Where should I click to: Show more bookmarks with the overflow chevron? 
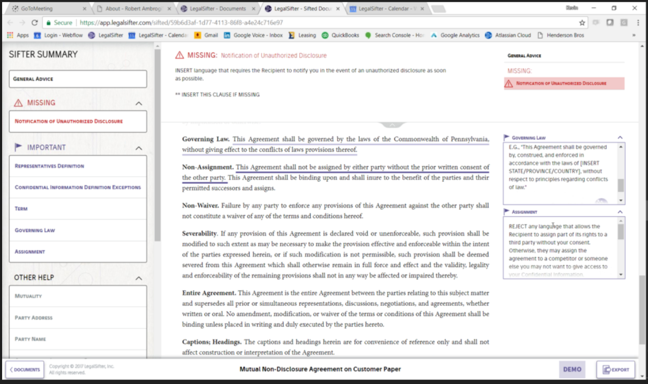pos(634,35)
